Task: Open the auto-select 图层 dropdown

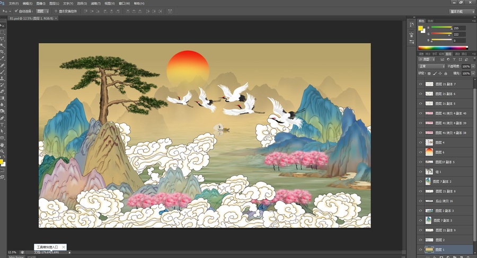Action: pyautogui.click(x=42, y=11)
